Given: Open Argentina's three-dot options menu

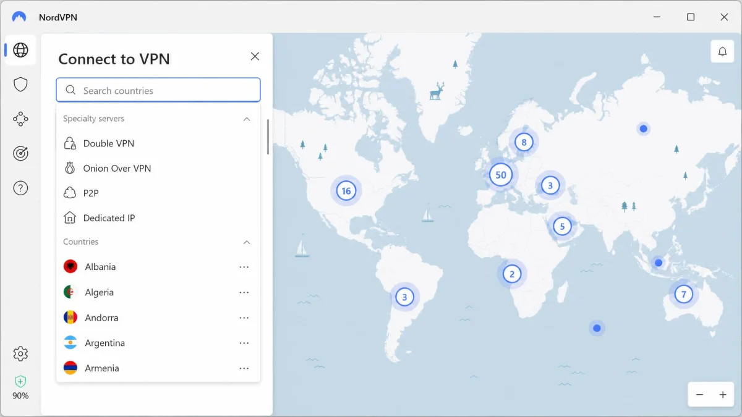Looking at the screenshot, I should 244,343.
